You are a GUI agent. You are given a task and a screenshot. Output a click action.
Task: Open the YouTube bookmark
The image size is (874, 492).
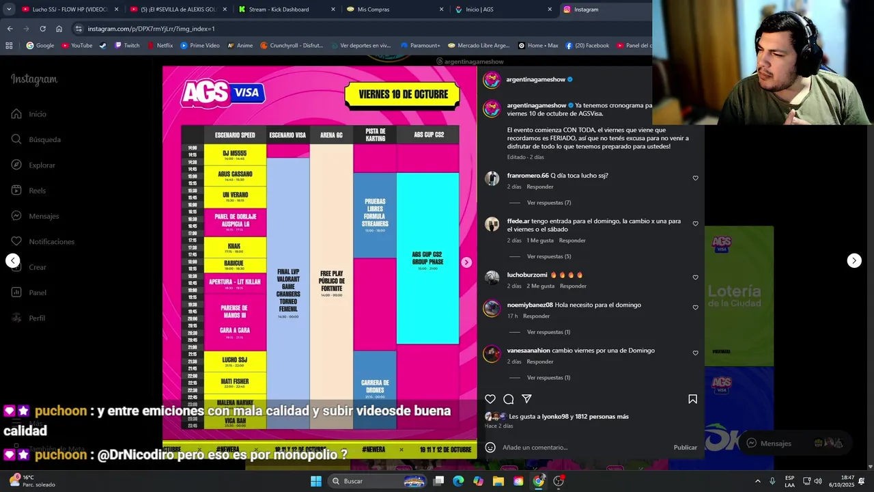click(x=76, y=46)
